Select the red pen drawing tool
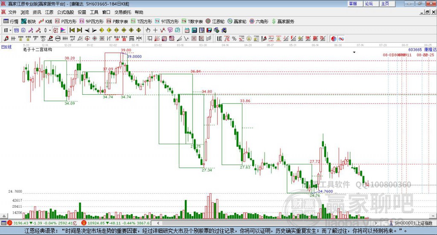Viewport: 437px width, 235px height. click(6, 38)
